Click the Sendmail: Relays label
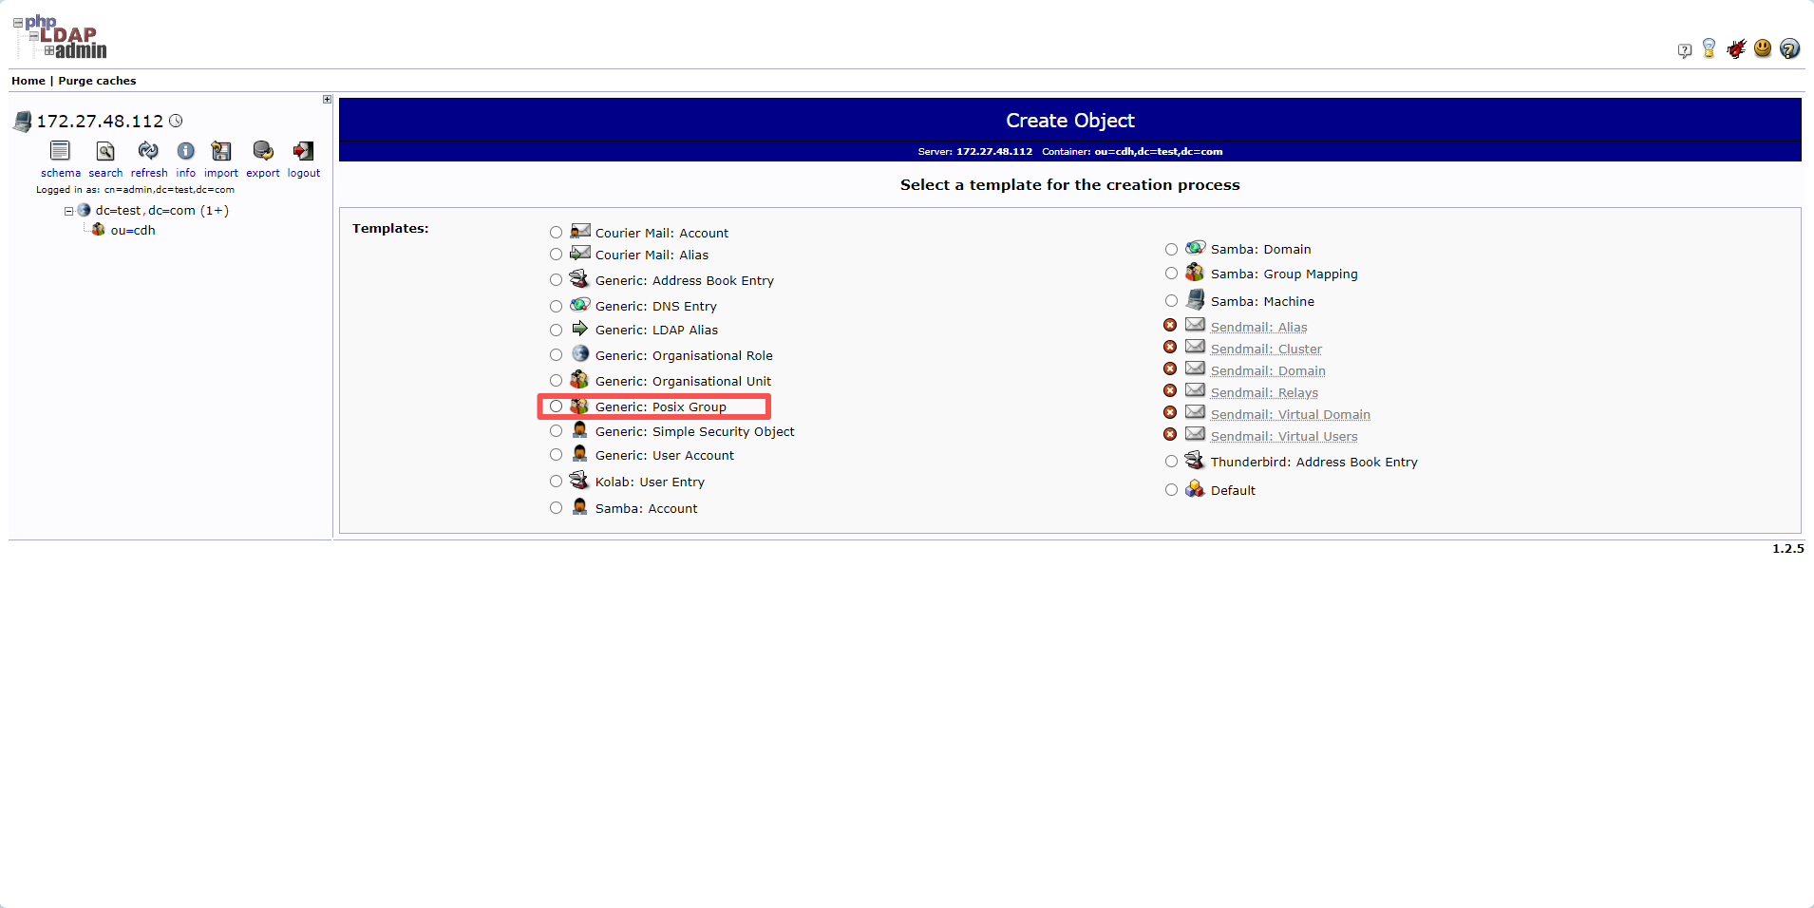The height and width of the screenshot is (908, 1814). 1264,393
